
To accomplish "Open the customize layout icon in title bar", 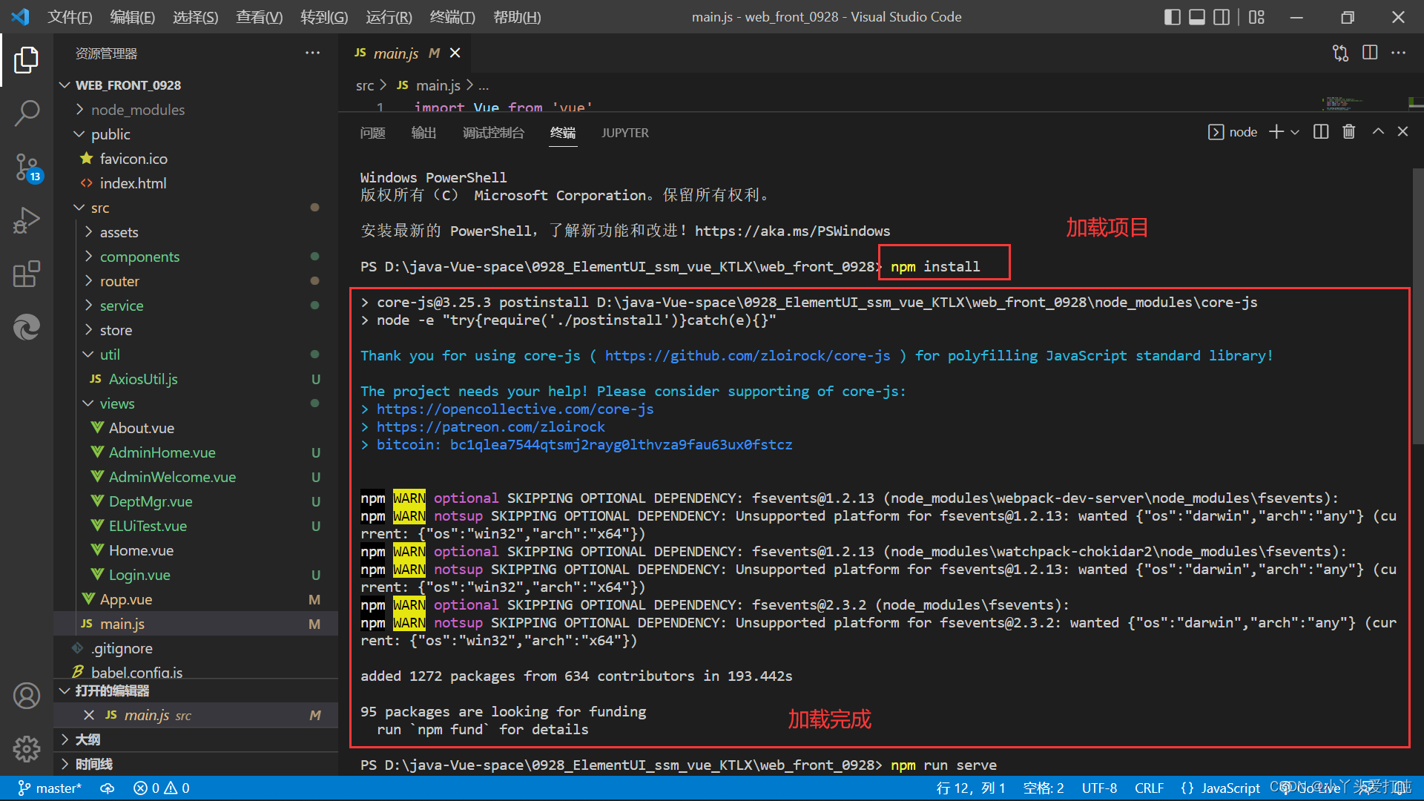I will [1256, 17].
